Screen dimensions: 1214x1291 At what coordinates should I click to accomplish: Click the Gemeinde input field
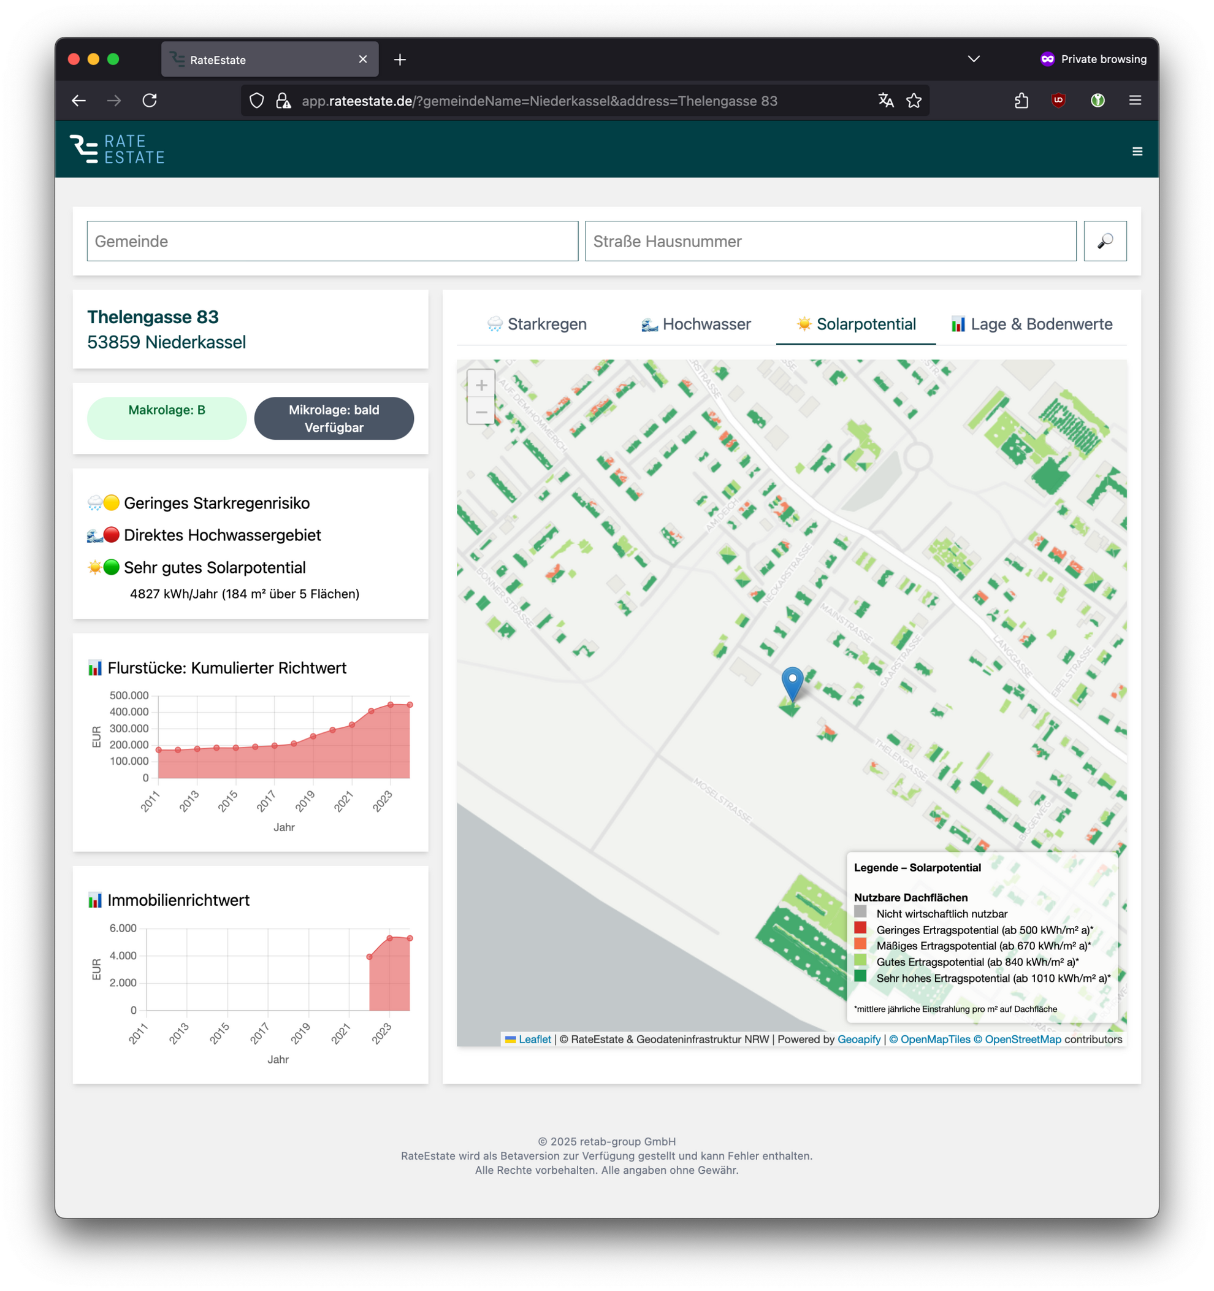[x=332, y=241]
